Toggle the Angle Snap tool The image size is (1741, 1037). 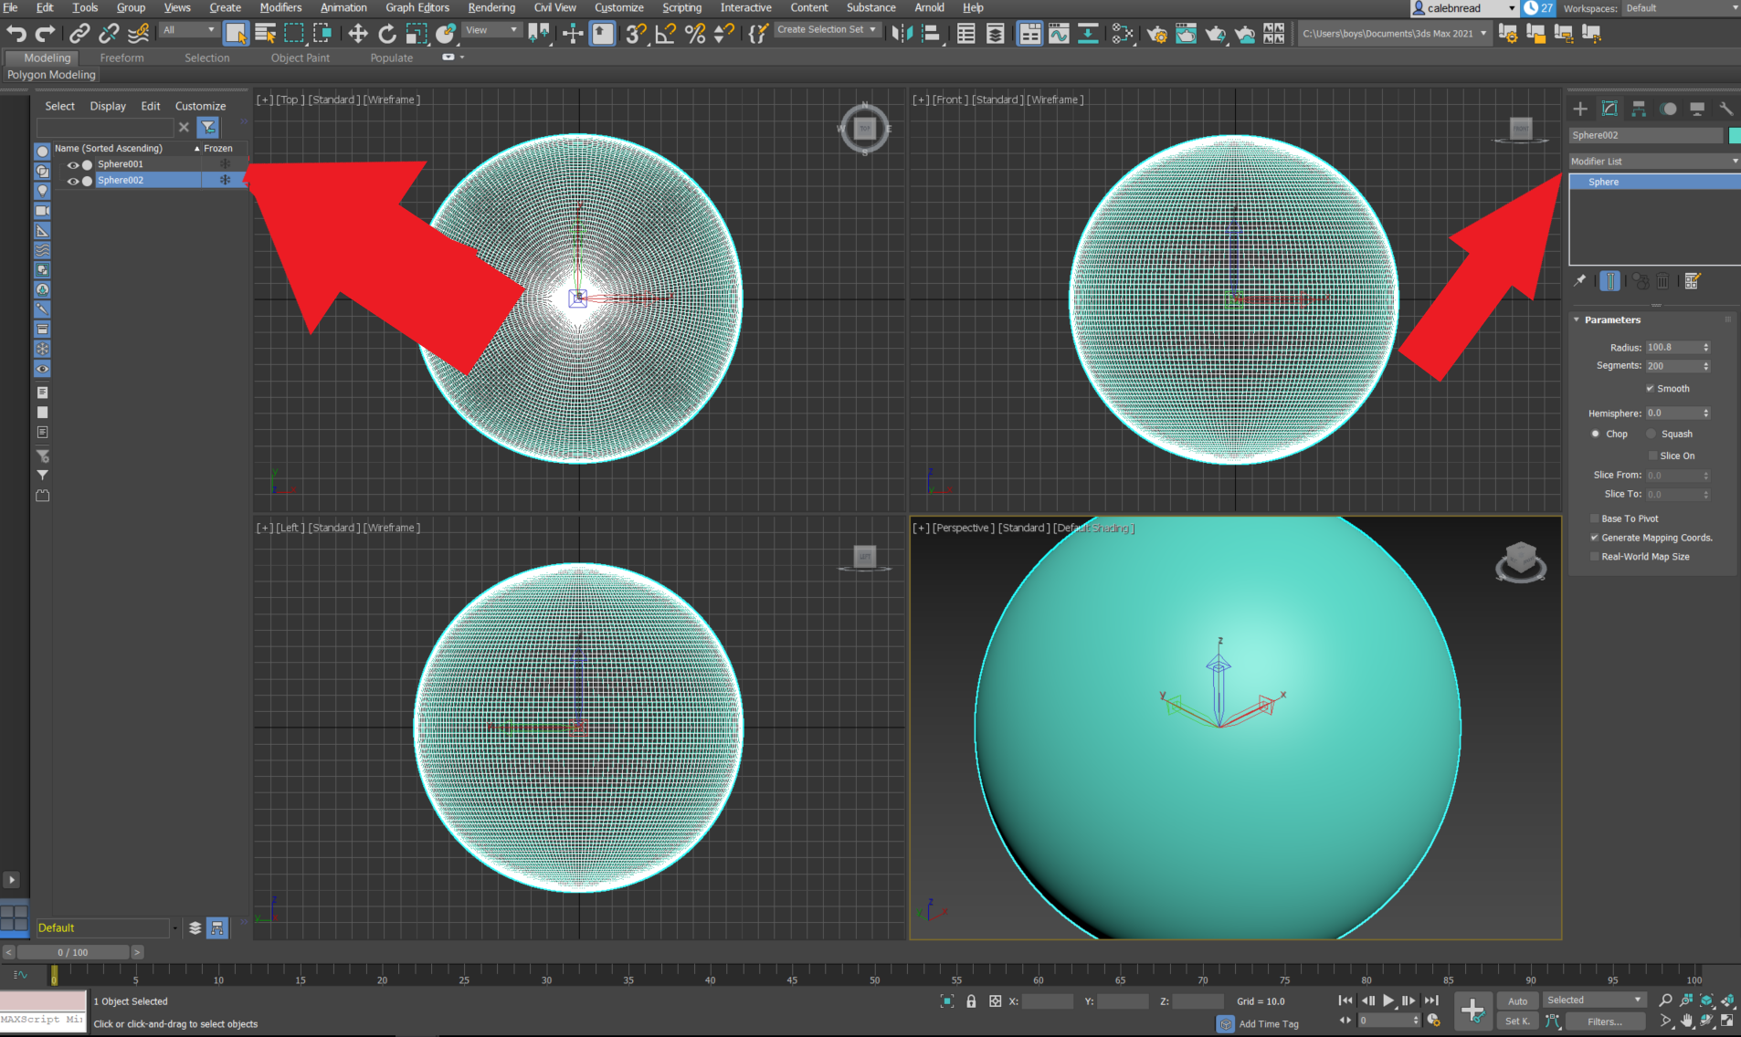pyautogui.click(x=665, y=34)
